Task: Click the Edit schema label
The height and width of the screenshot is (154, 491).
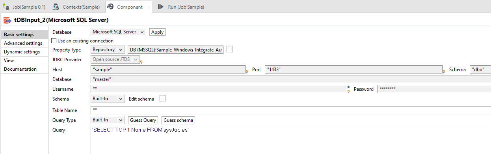Action: [141, 99]
